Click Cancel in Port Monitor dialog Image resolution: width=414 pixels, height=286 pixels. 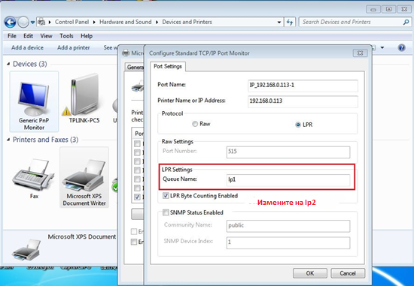(348, 273)
